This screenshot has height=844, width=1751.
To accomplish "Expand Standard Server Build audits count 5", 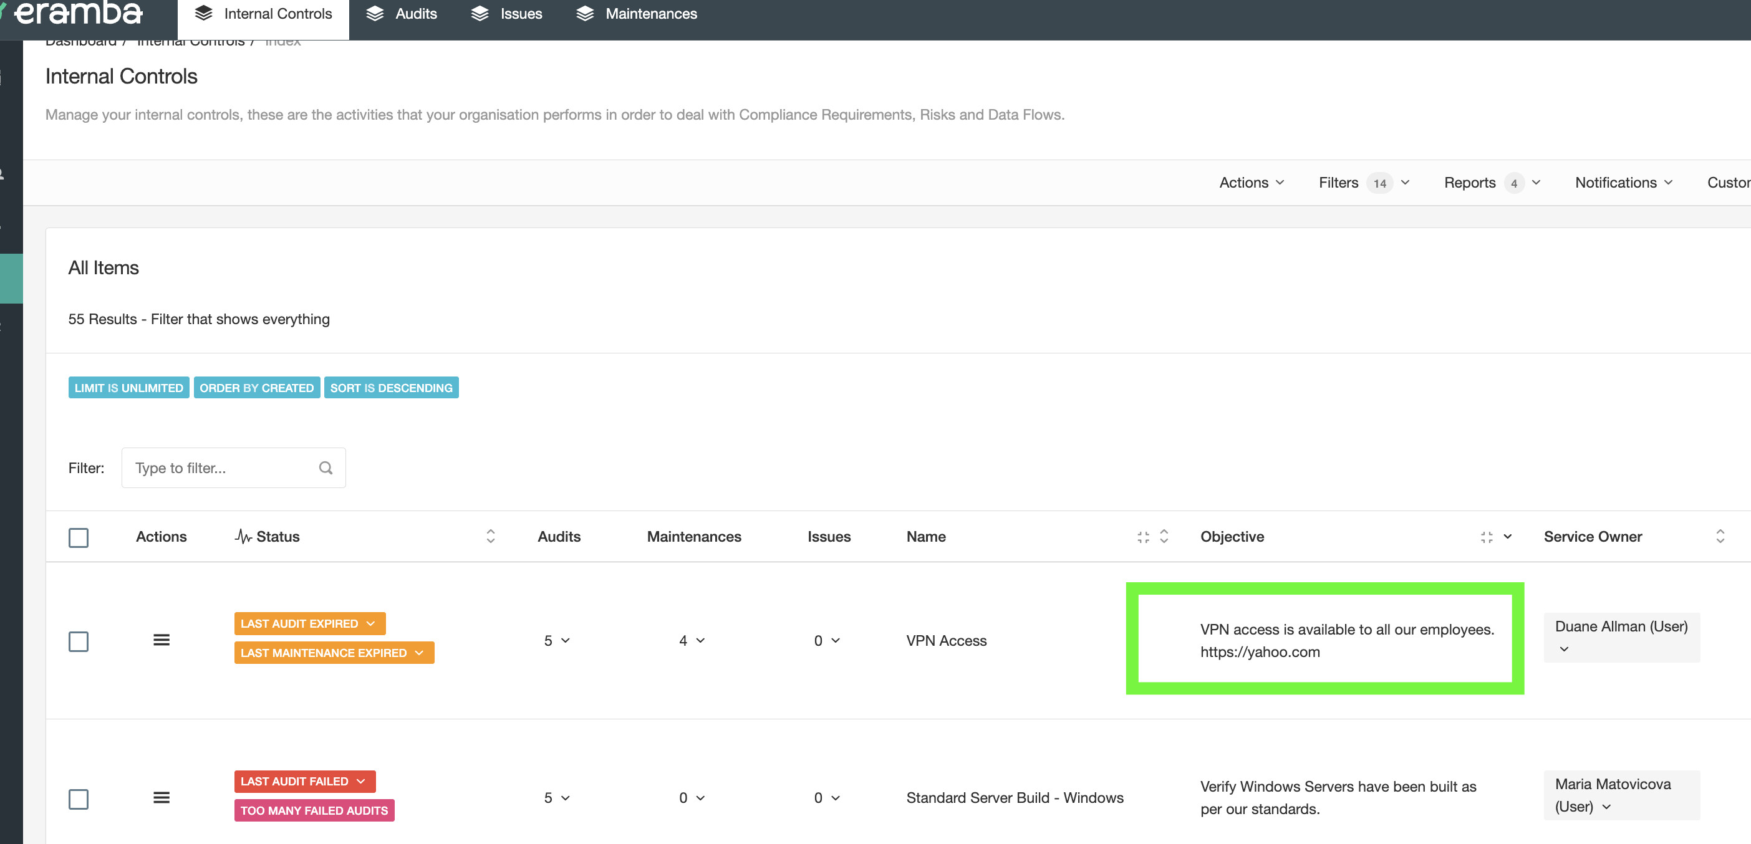I will pyautogui.click(x=556, y=798).
